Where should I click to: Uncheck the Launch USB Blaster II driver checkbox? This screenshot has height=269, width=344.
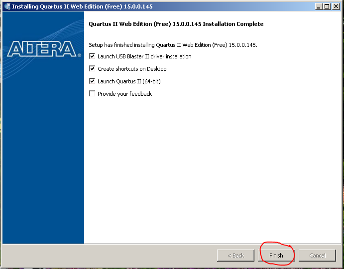(92, 56)
